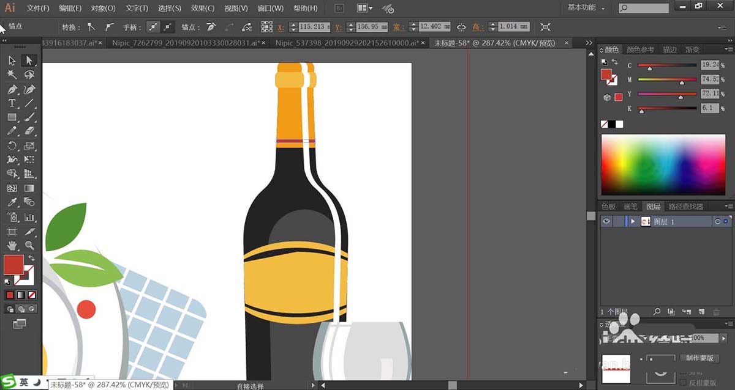Click the 制作蒙版 button
735x390 pixels.
tap(700, 358)
